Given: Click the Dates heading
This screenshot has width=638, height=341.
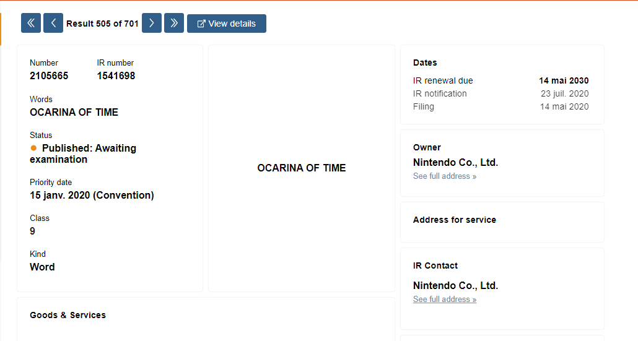Looking at the screenshot, I should (x=425, y=63).
